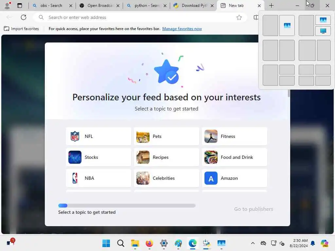
Task: Open the Windows Start menu
Action: pos(106,243)
